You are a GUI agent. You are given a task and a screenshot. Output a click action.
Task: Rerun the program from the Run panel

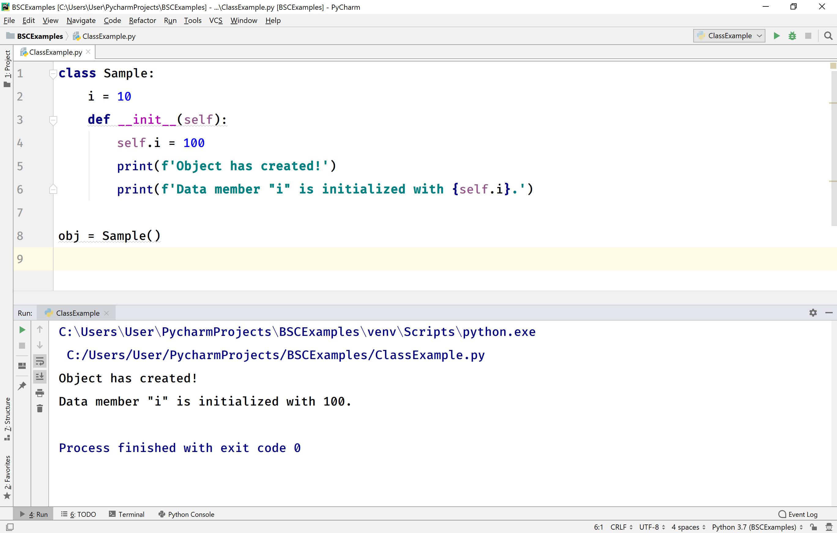pyautogui.click(x=22, y=330)
